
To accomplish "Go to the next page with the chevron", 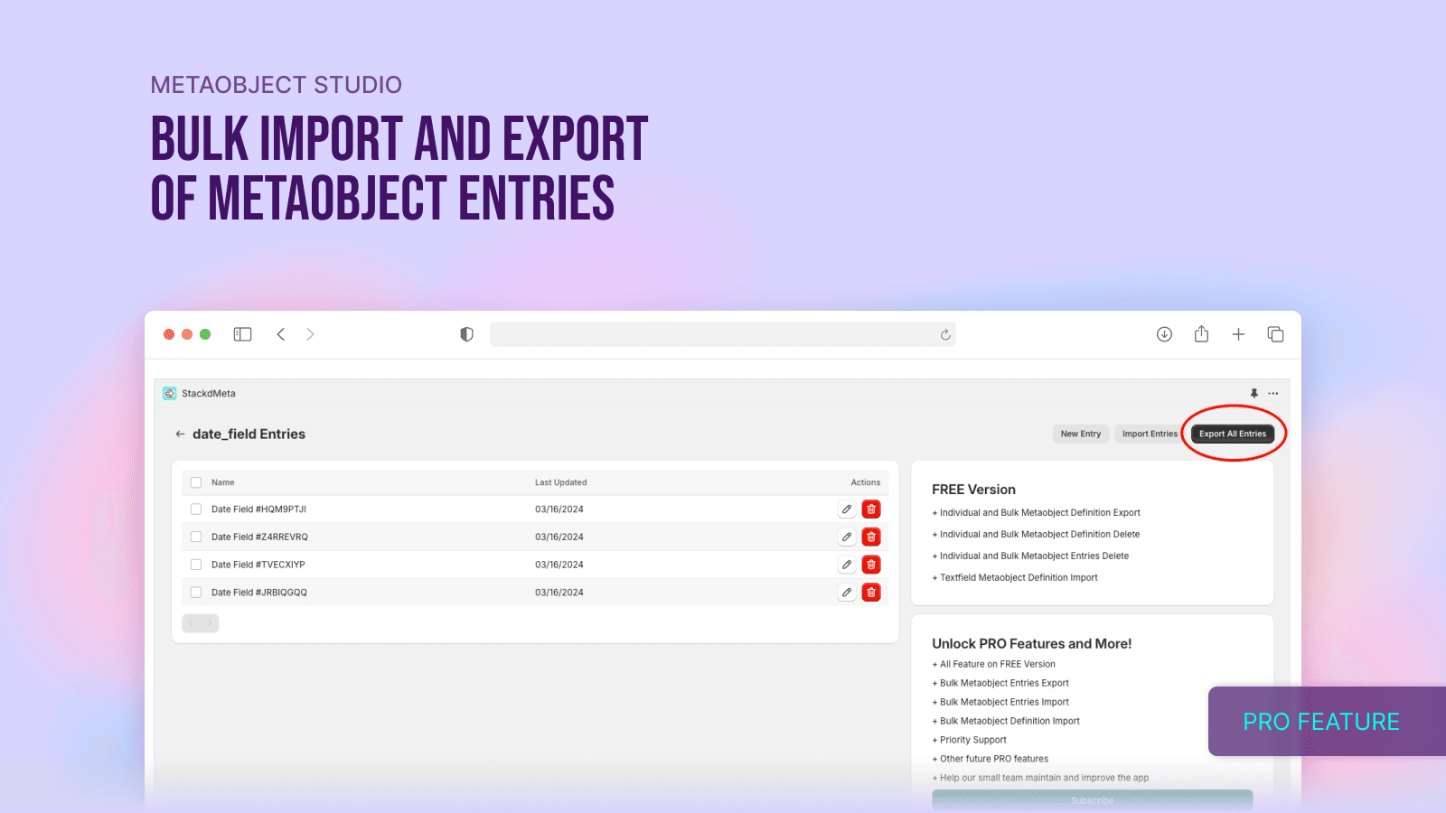I will 208,623.
